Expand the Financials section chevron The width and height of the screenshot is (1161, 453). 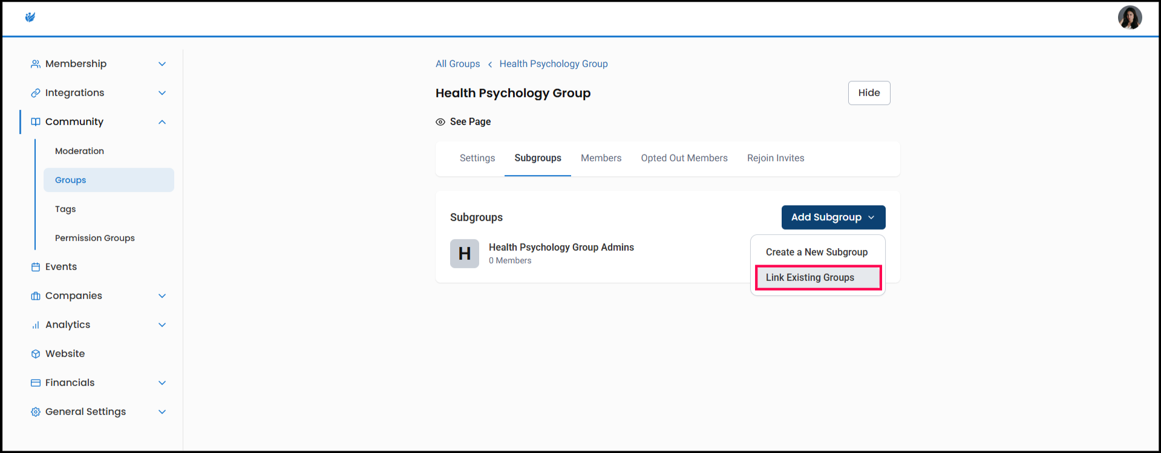click(162, 383)
